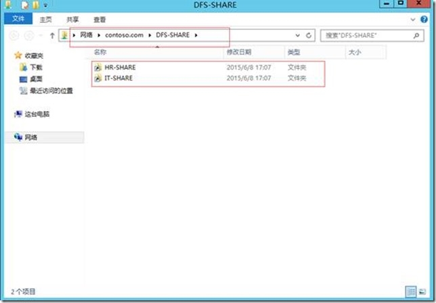Viewport: 436px width, 303px height.
Task: Switch to the 共享 tab
Action: 72,20
